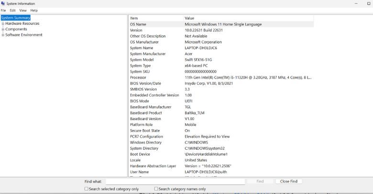Select the Hardware Resources tree item
This screenshot has width=373, height=194.
(x=22, y=23)
